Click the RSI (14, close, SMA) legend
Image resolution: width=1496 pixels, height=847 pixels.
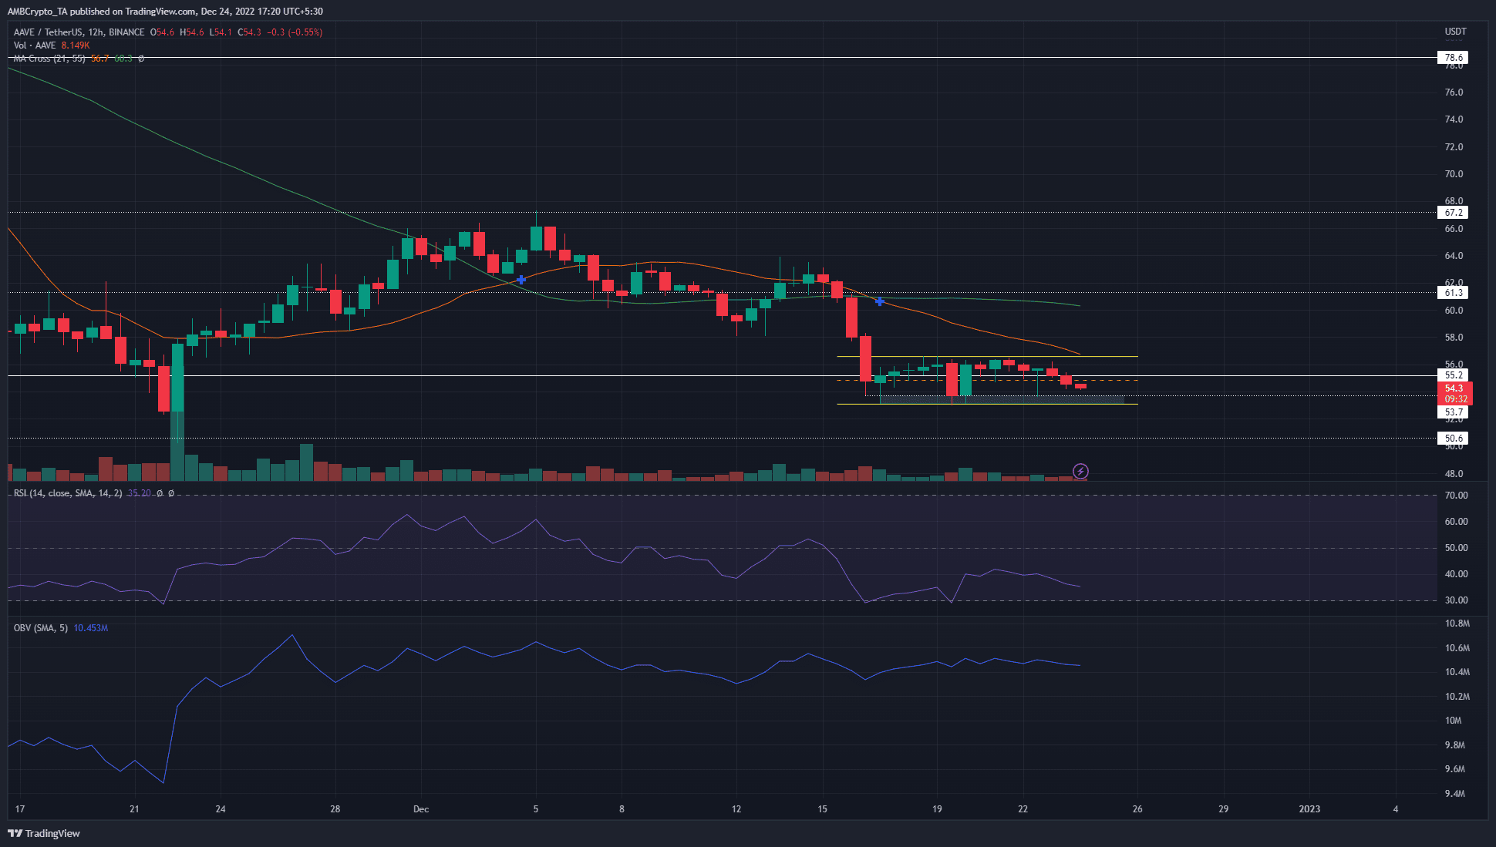click(x=68, y=493)
